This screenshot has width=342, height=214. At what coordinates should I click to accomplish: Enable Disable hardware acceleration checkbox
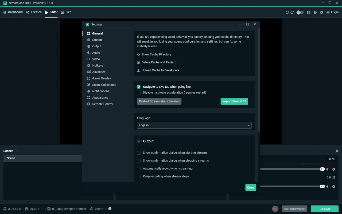click(x=139, y=93)
